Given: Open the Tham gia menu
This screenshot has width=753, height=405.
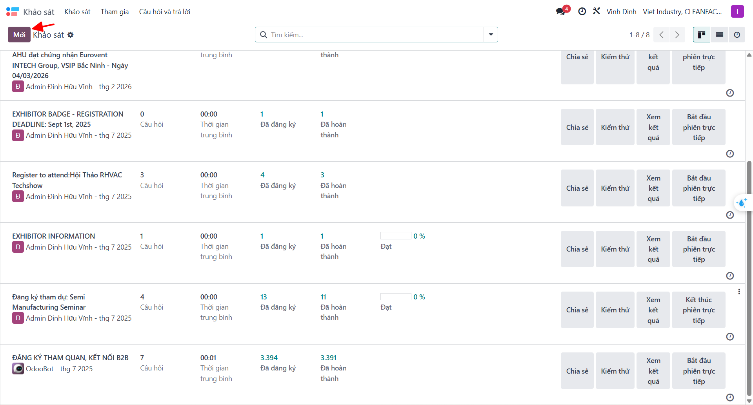Looking at the screenshot, I should point(115,12).
